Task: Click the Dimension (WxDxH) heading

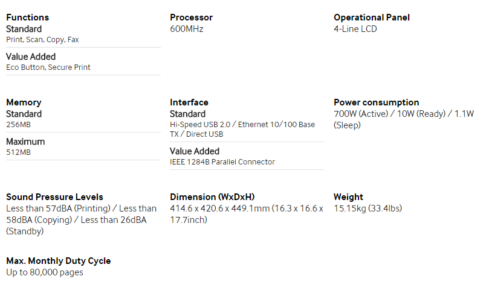Action: (212, 197)
